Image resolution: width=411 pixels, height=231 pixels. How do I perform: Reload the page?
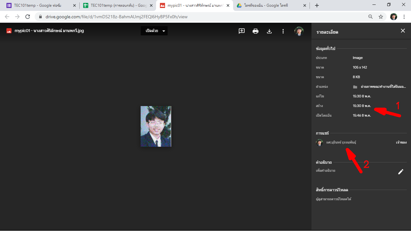28,17
